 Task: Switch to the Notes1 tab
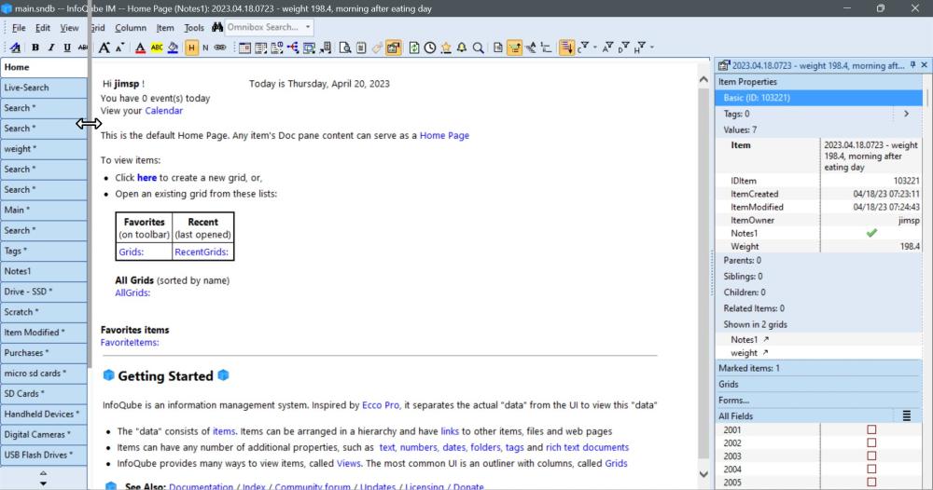pyautogui.click(x=44, y=271)
